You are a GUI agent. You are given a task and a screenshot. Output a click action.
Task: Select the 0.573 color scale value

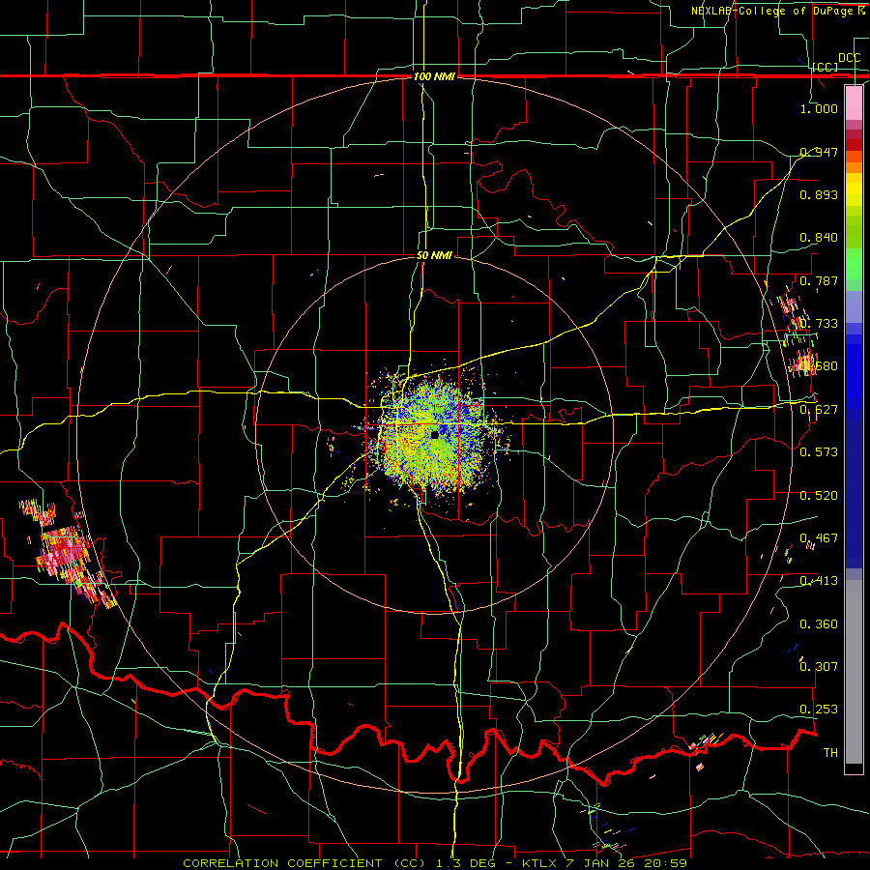pyautogui.click(x=819, y=451)
